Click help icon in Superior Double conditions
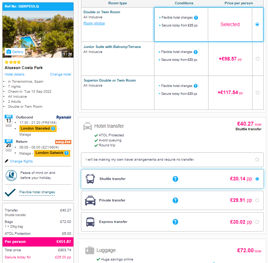The height and width of the screenshot is (263, 268). tap(196, 86)
